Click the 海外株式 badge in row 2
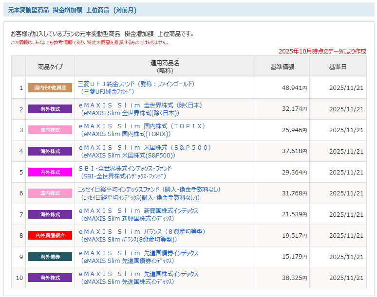This screenshot has width=377, height=297. click(50, 109)
